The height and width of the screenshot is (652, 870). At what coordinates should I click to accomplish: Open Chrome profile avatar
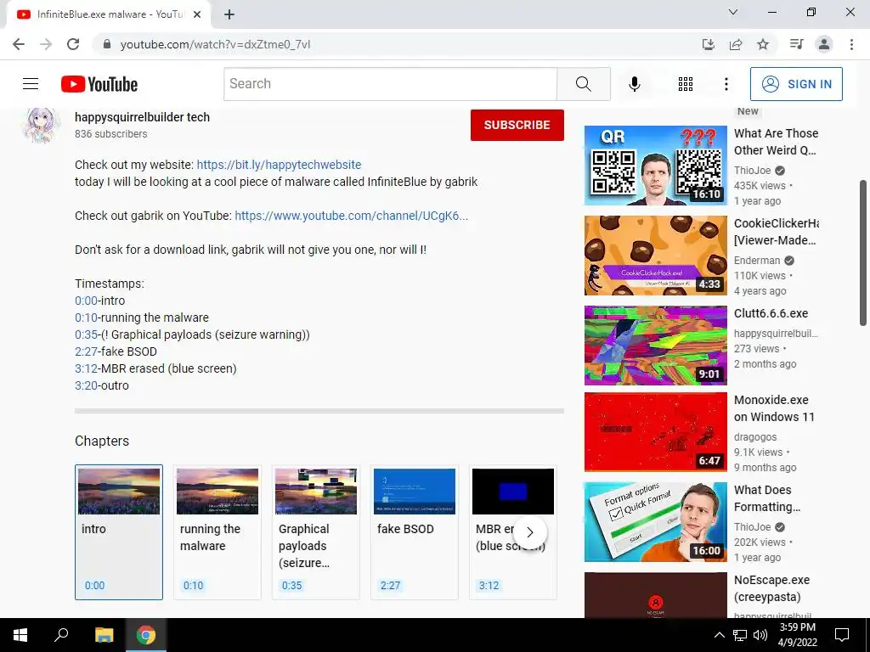point(824,44)
